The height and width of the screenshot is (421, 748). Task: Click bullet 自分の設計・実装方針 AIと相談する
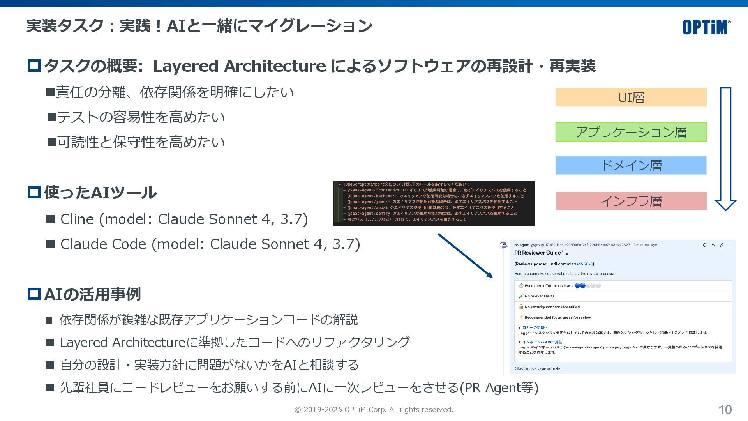(209, 365)
